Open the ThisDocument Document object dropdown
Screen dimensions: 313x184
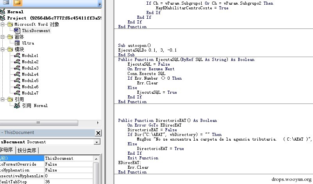[97, 142]
